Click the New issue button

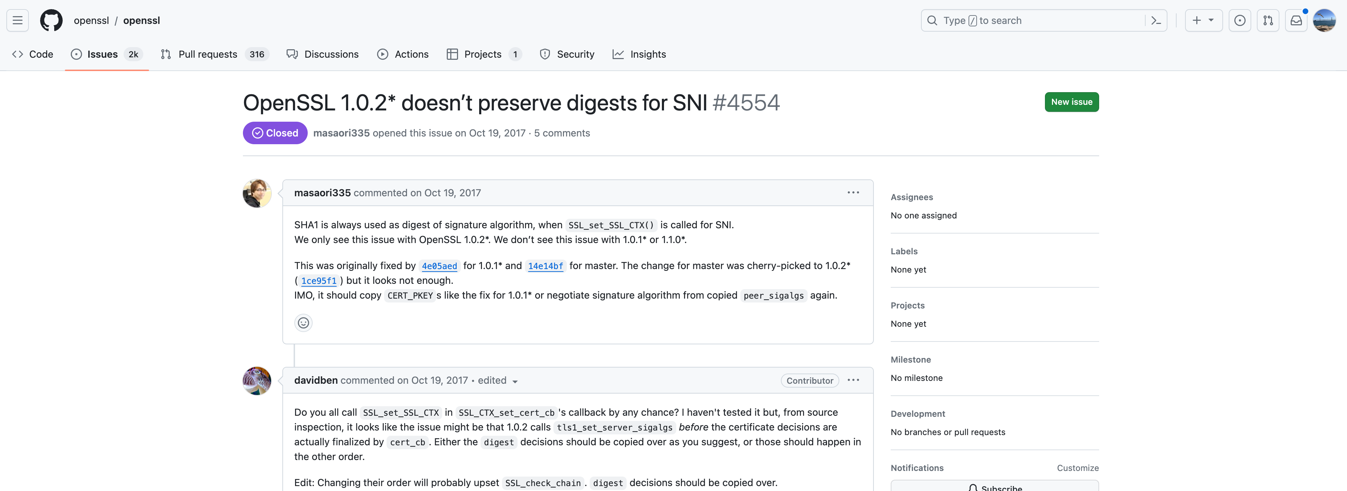pyautogui.click(x=1071, y=102)
